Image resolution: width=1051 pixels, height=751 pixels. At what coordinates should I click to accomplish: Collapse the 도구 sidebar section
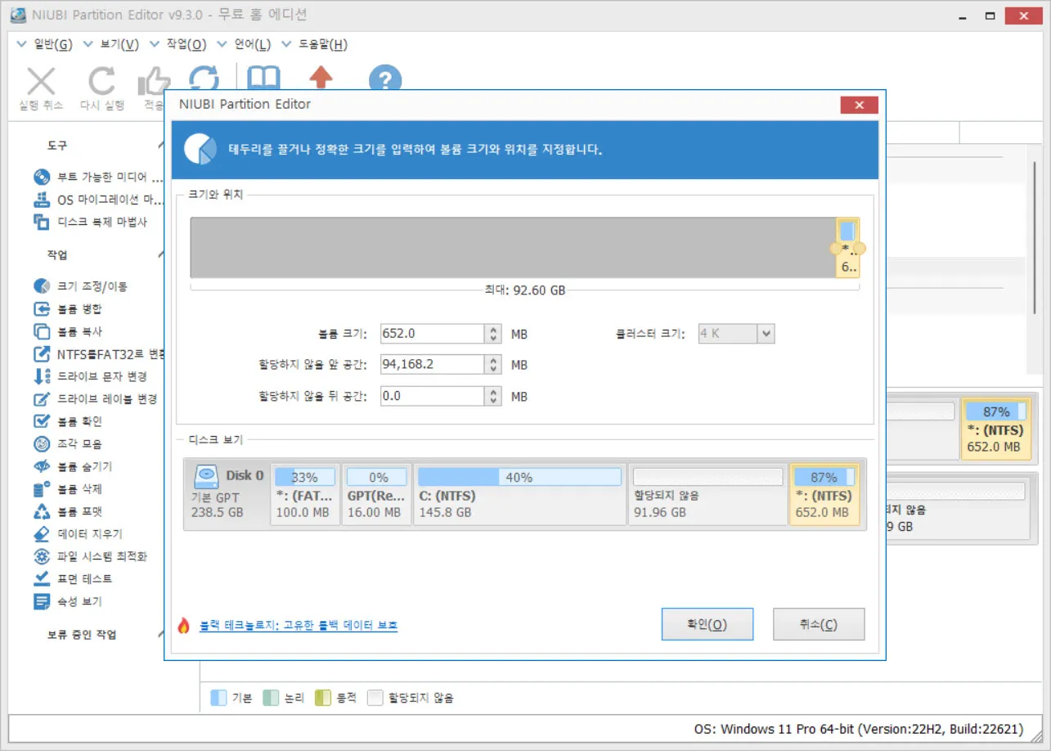[x=160, y=145]
